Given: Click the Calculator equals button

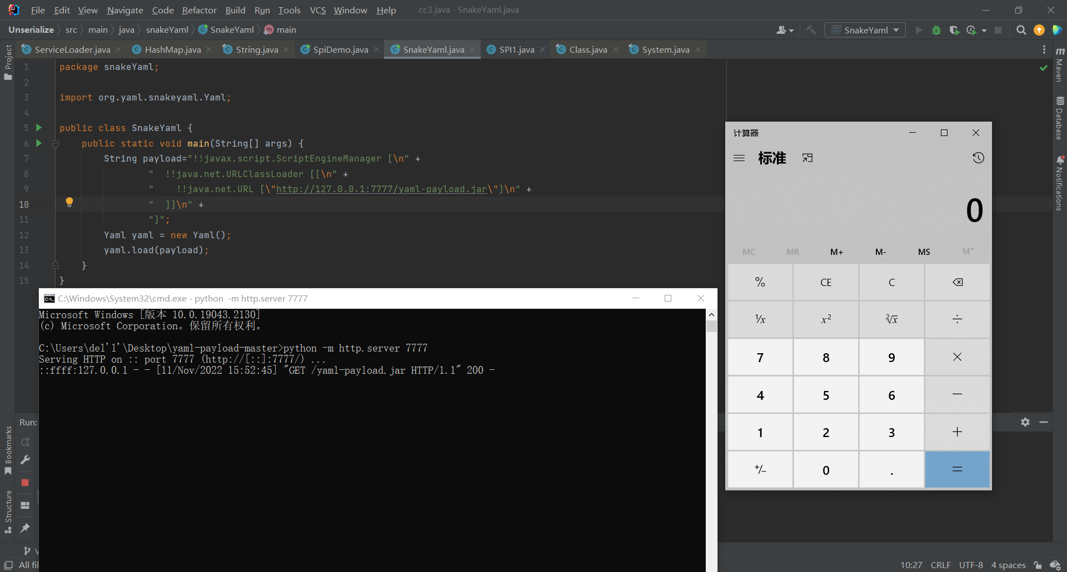Looking at the screenshot, I should click(958, 470).
